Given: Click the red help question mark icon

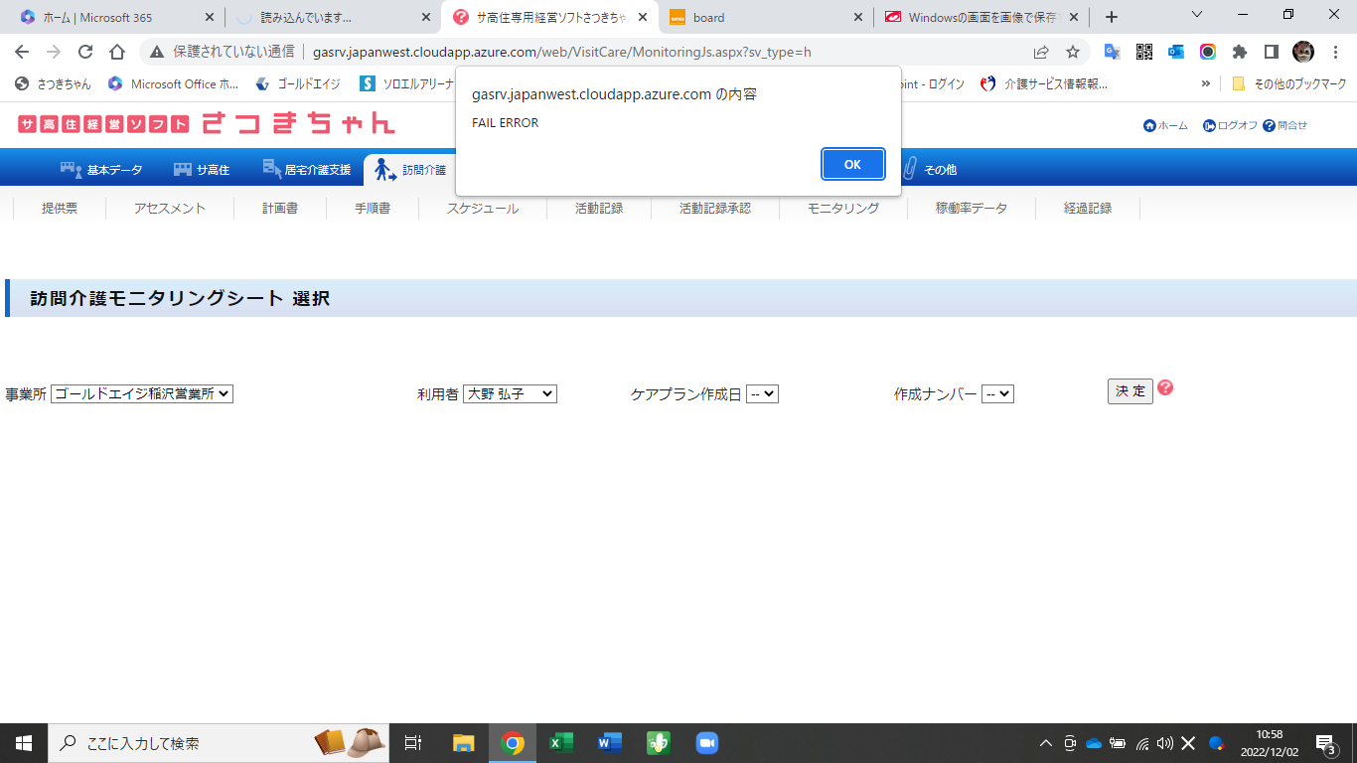Looking at the screenshot, I should point(1165,387).
